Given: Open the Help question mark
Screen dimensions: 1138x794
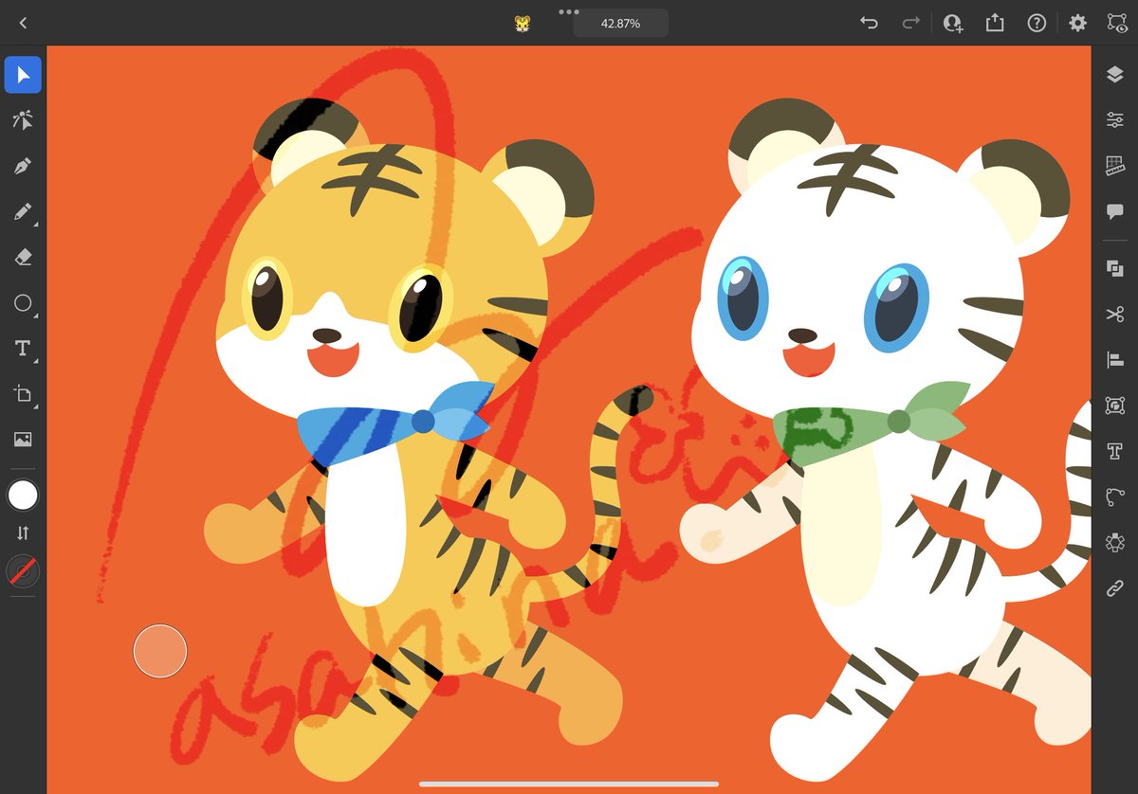Looking at the screenshot, I should coord(1037,23).
